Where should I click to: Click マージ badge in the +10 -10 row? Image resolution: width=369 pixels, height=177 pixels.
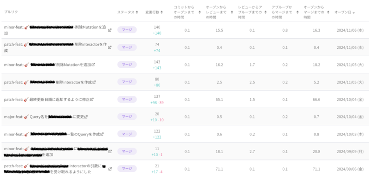click(x=127, y=117)
